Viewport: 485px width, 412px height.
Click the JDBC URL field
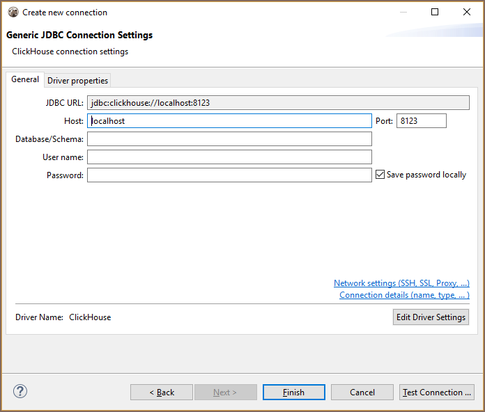[278, 102]
